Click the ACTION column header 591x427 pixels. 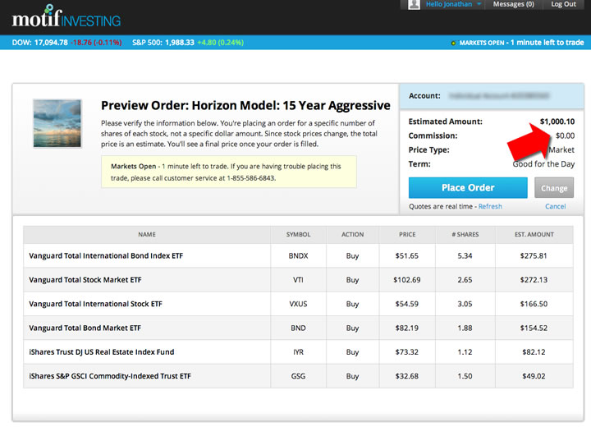(352, 234)
